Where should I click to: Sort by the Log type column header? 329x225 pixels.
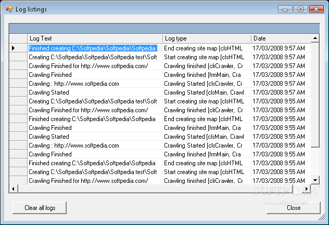click(207, 38)
